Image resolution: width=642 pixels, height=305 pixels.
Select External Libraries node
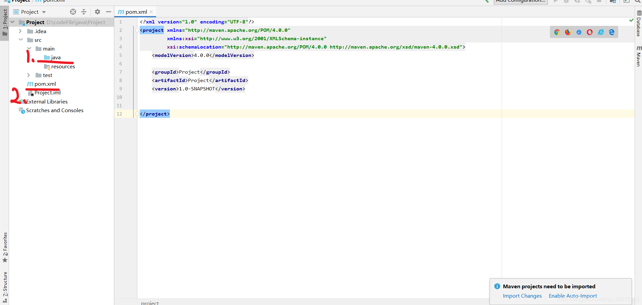tap(44, 101)
